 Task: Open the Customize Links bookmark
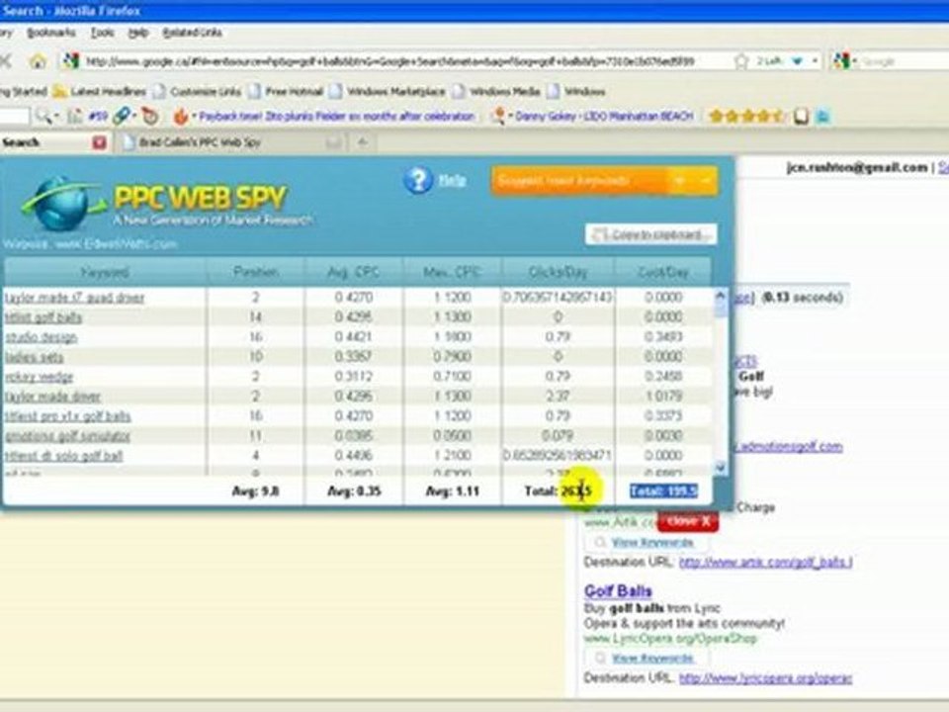(x=198, y=91)
